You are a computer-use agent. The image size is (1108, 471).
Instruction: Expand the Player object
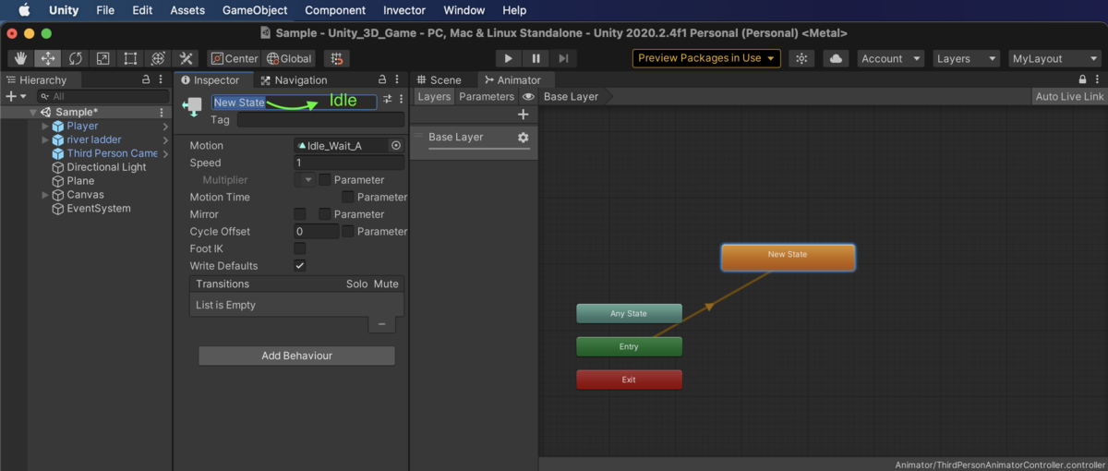(45, 126)
